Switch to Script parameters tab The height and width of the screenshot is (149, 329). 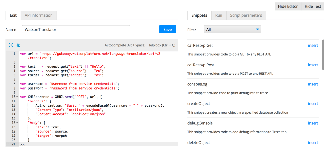[246, 15]
